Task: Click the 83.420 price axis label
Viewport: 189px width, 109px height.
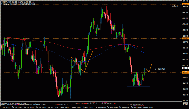Action: pyautogui.click(x=186, y=24)
